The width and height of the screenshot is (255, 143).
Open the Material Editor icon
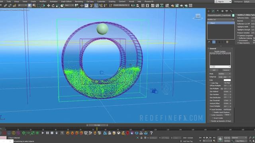point(167,6)
